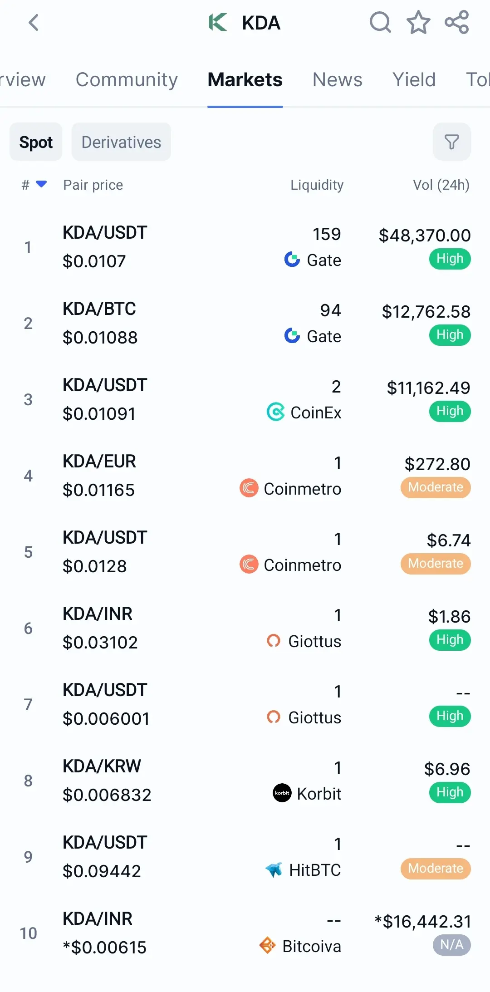Sort by Vol (24h) column

[441, 185]
